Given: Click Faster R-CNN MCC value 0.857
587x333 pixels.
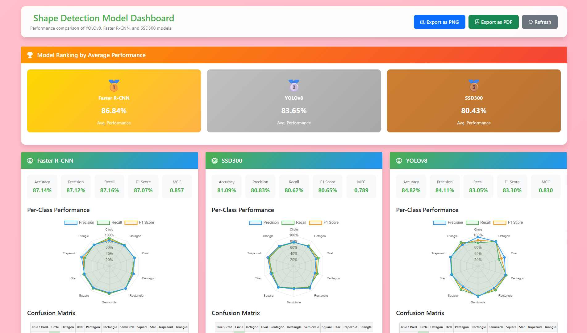Looking at the screenshot, I should point(177,190).
